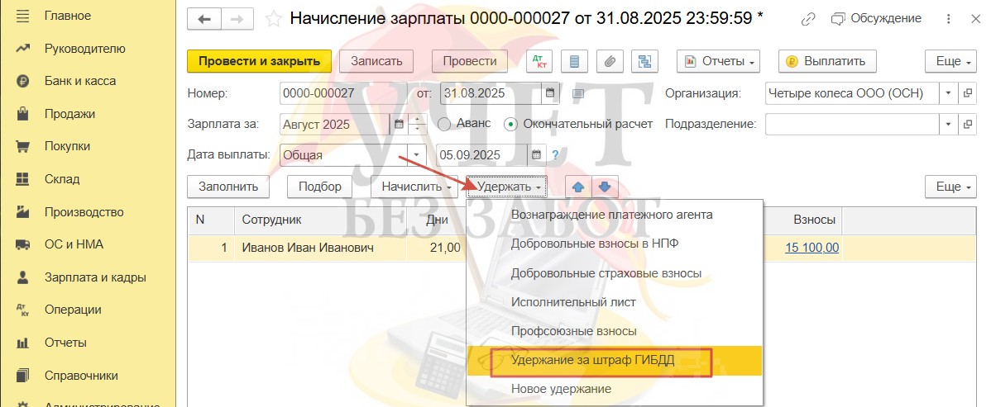Open month picker for Август 2025
This screenshot has width=991, height=407.
399,124
